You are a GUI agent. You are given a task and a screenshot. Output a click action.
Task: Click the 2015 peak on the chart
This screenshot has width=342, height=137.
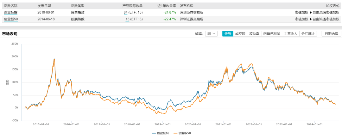(x=54, y=59)
